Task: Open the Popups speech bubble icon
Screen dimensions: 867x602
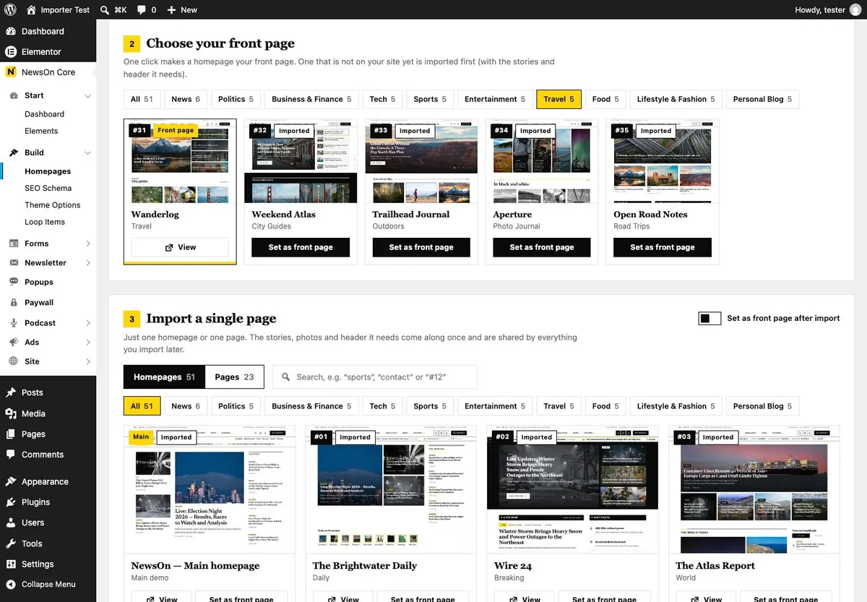Action: 14,283
